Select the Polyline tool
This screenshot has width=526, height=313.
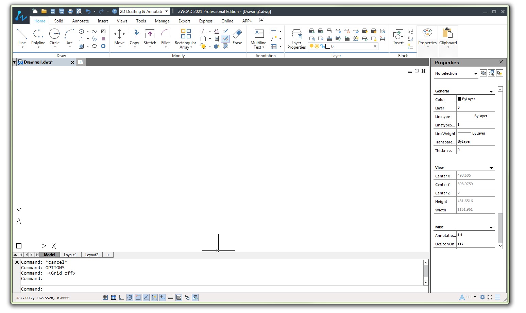(x=38, y=37)
